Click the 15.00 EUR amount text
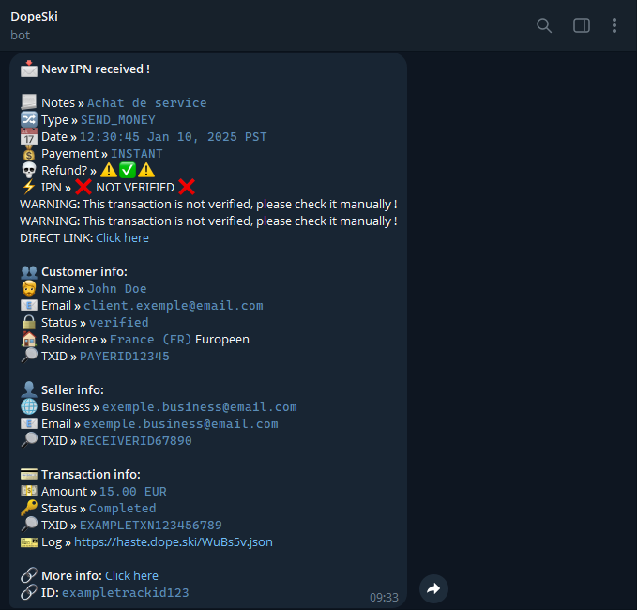The image size is (637, 610). (132, 492)
